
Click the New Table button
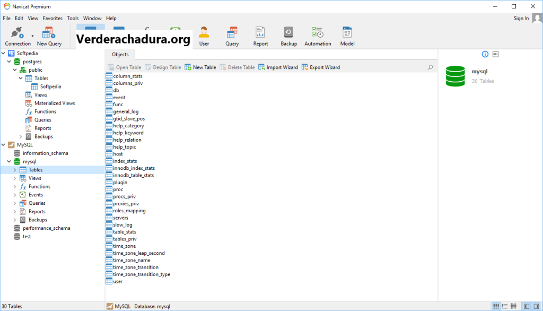click(200, 67)
